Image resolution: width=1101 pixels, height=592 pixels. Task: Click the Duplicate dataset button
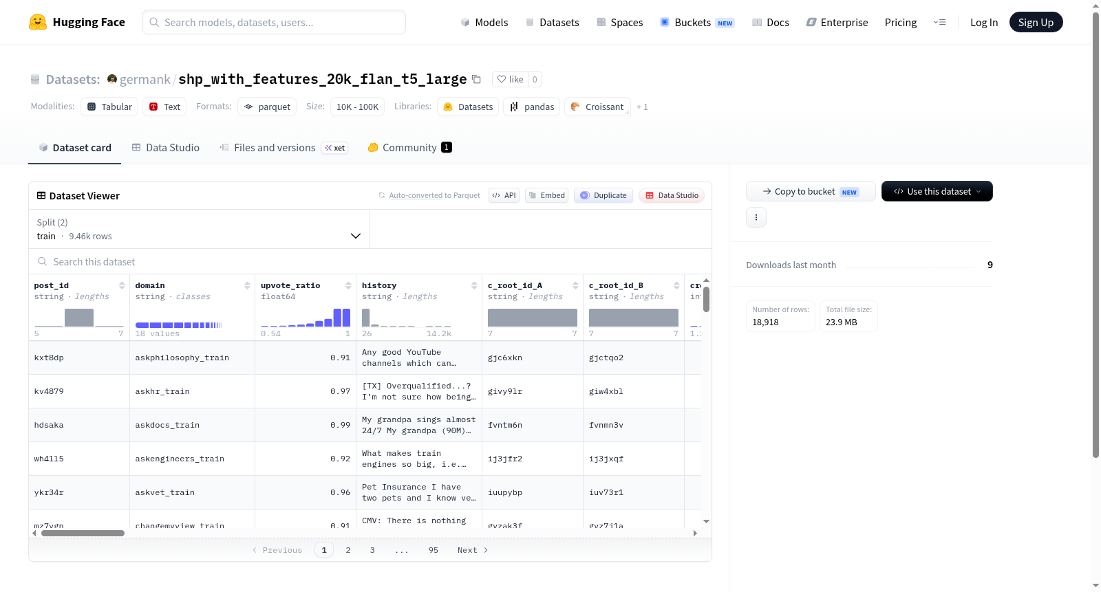click(603, 195)
